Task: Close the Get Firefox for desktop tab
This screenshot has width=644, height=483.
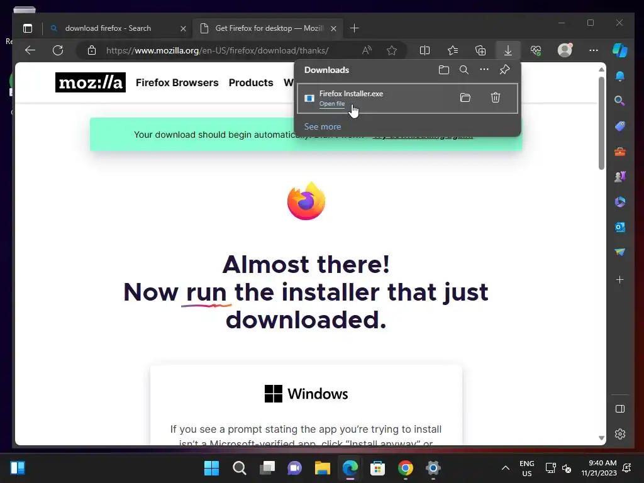Action: (333, 29)
